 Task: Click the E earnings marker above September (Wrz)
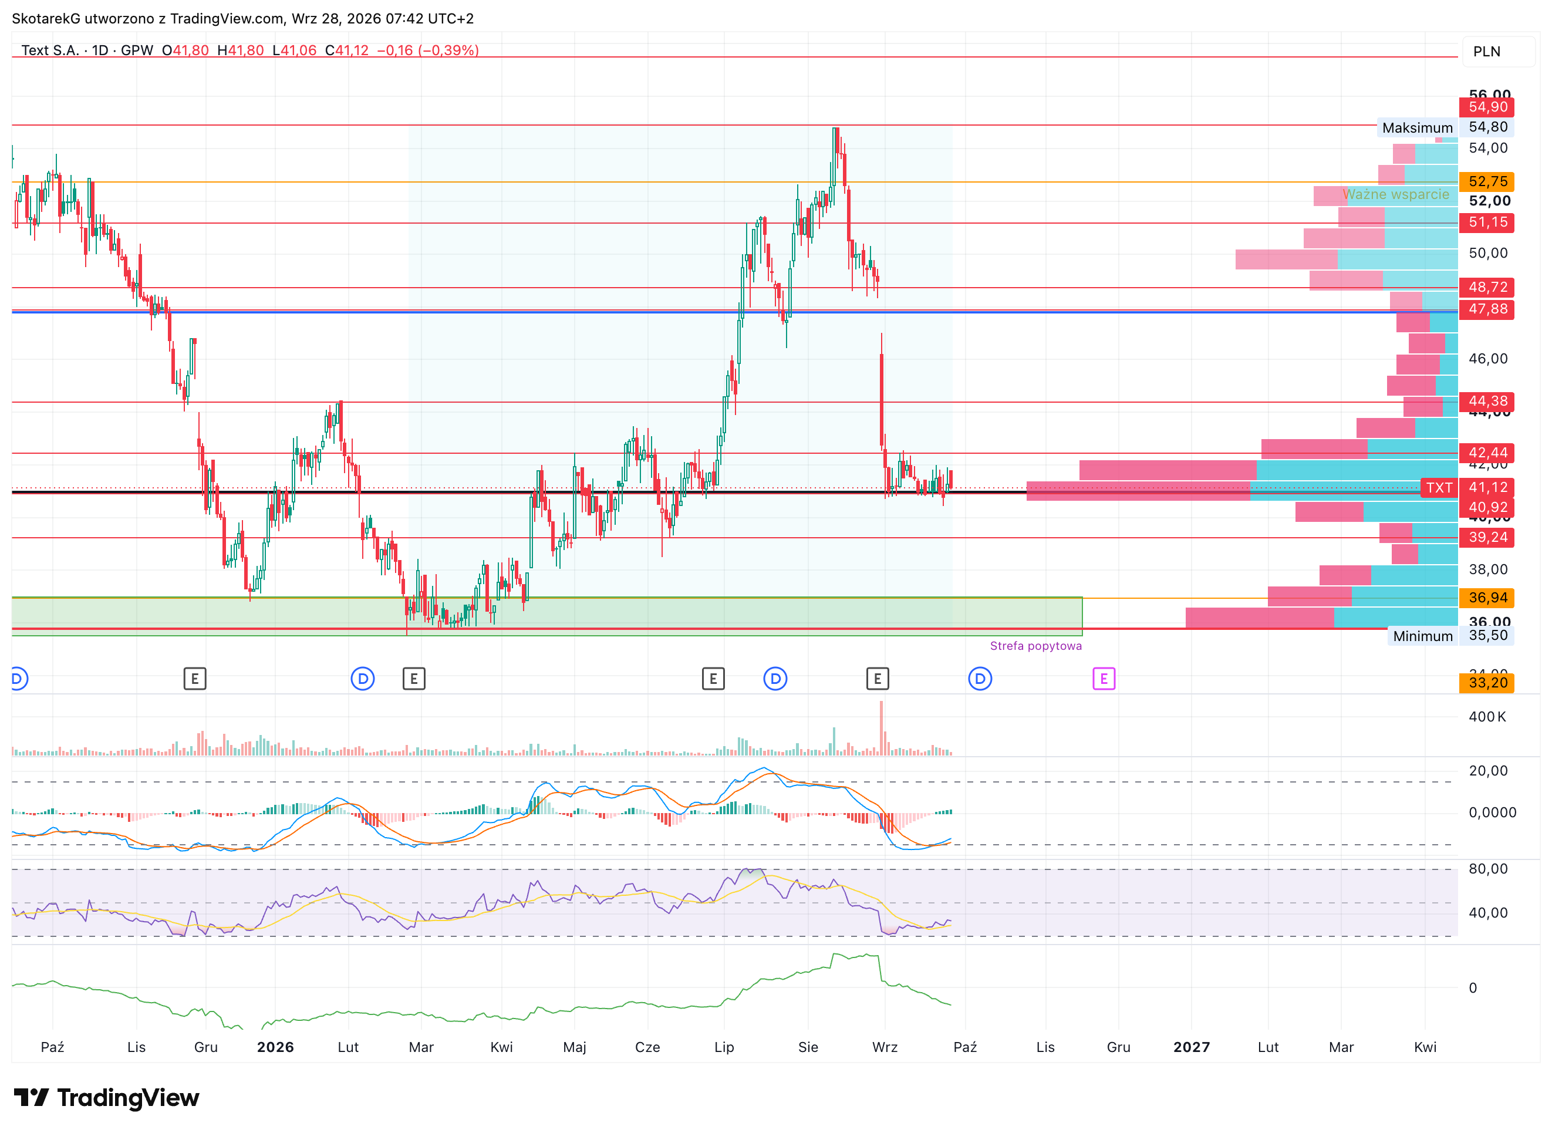coord(877,679)
